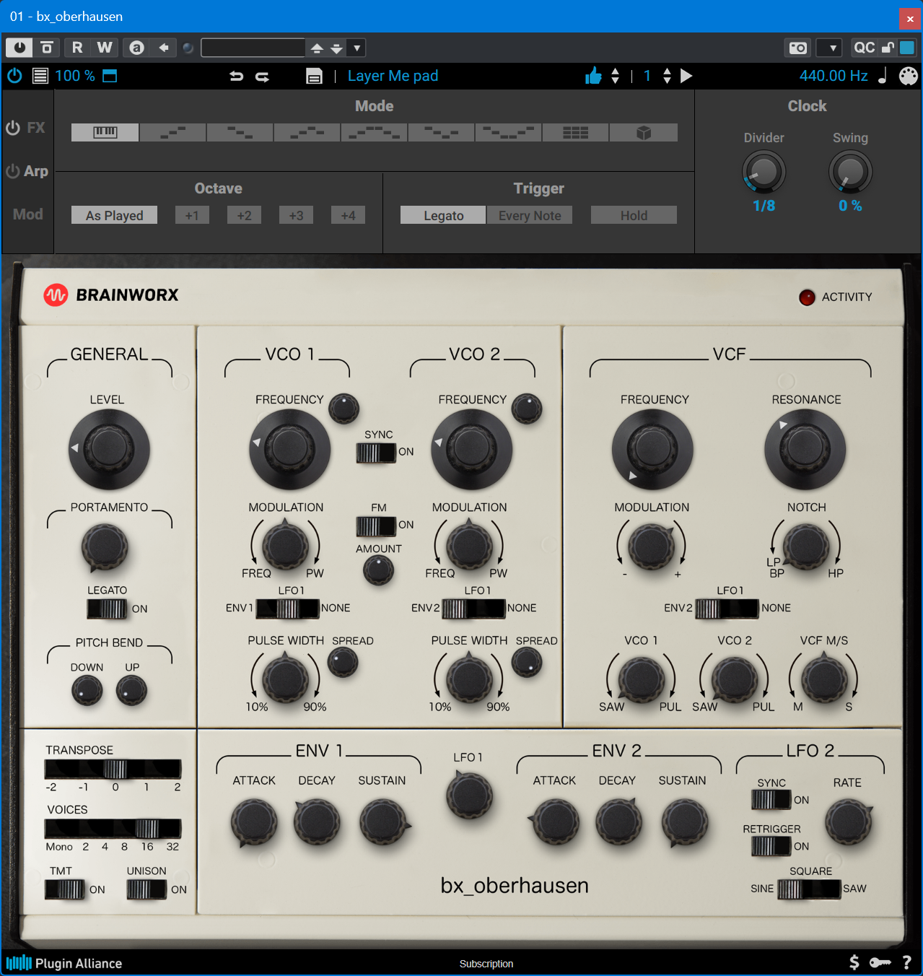The height and width of the screenshot is (976, 923).
Task: Click the VOICES slider
Action: [113, 828]
